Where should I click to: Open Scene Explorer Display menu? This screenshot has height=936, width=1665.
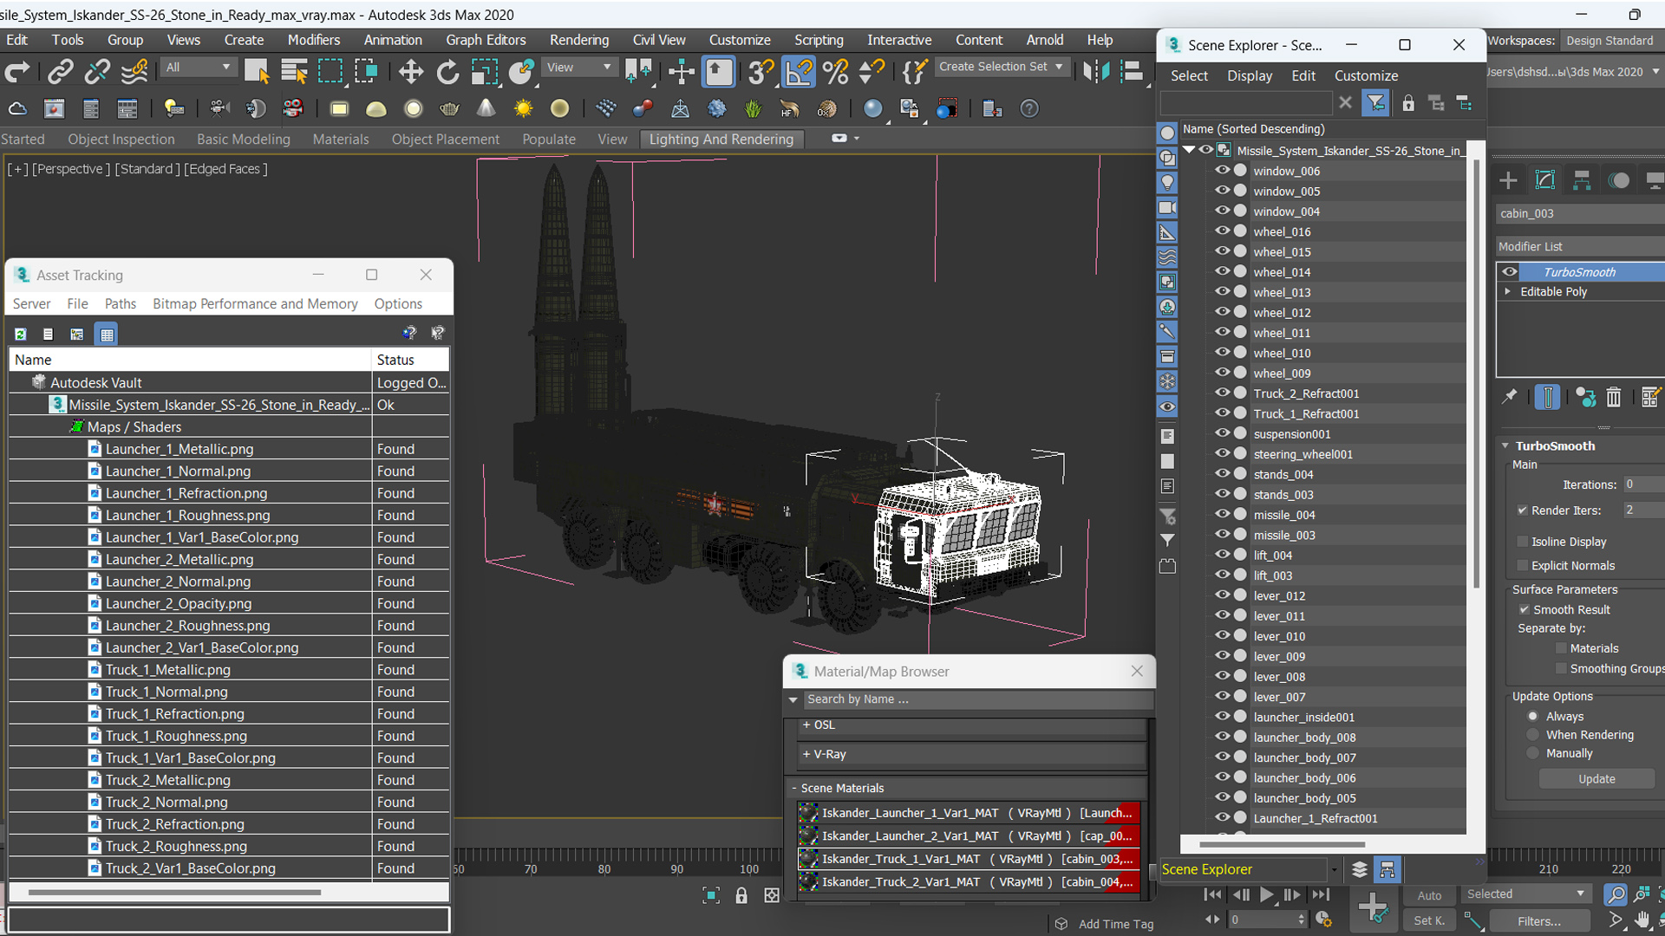tap(1250, 76)
